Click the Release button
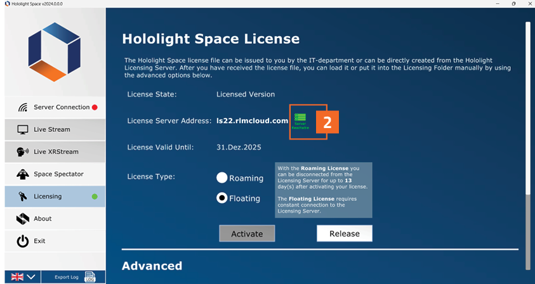The width and height of the screenshot is (535, 284). (x=345, y=233)
